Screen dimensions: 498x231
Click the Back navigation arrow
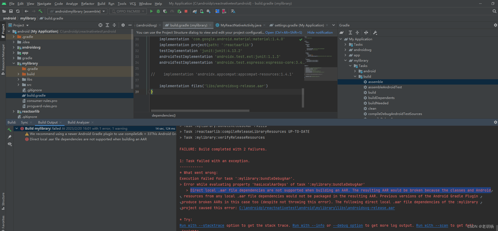(x=26, y=11)
